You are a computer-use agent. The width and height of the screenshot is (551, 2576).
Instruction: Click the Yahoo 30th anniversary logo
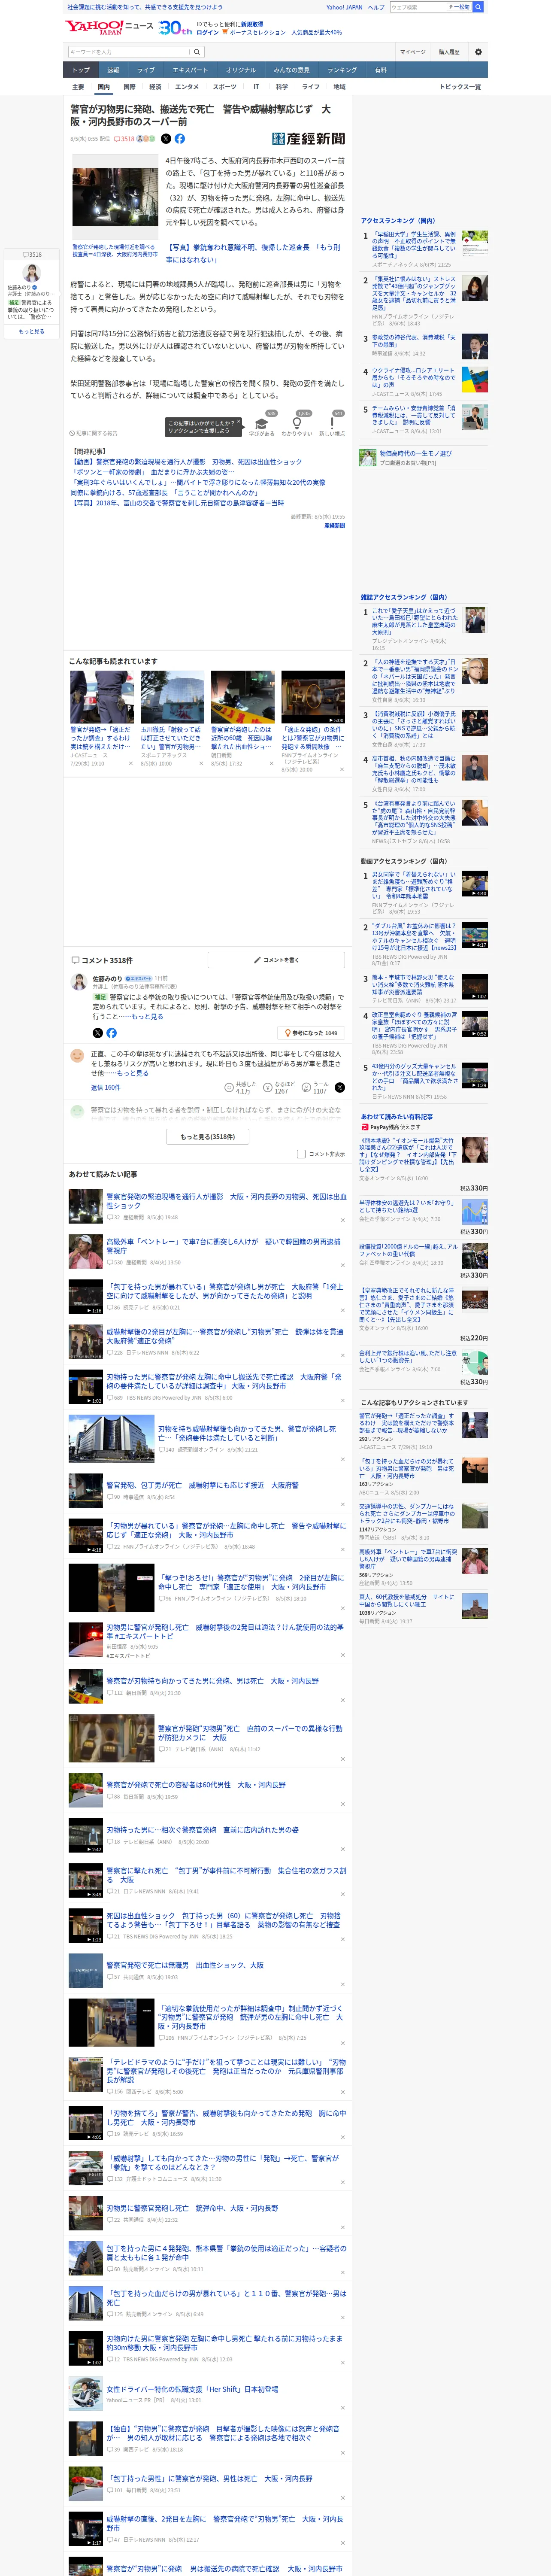point(175,27)
